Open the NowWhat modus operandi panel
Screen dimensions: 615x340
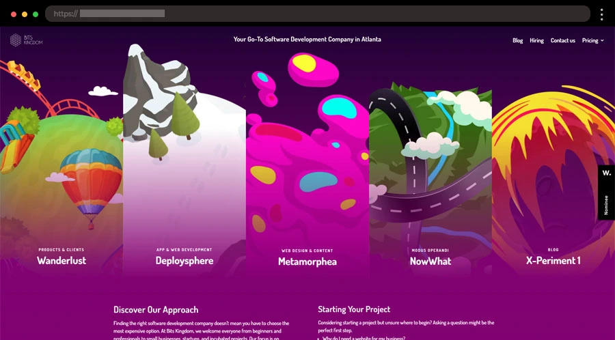click(430, 260)
